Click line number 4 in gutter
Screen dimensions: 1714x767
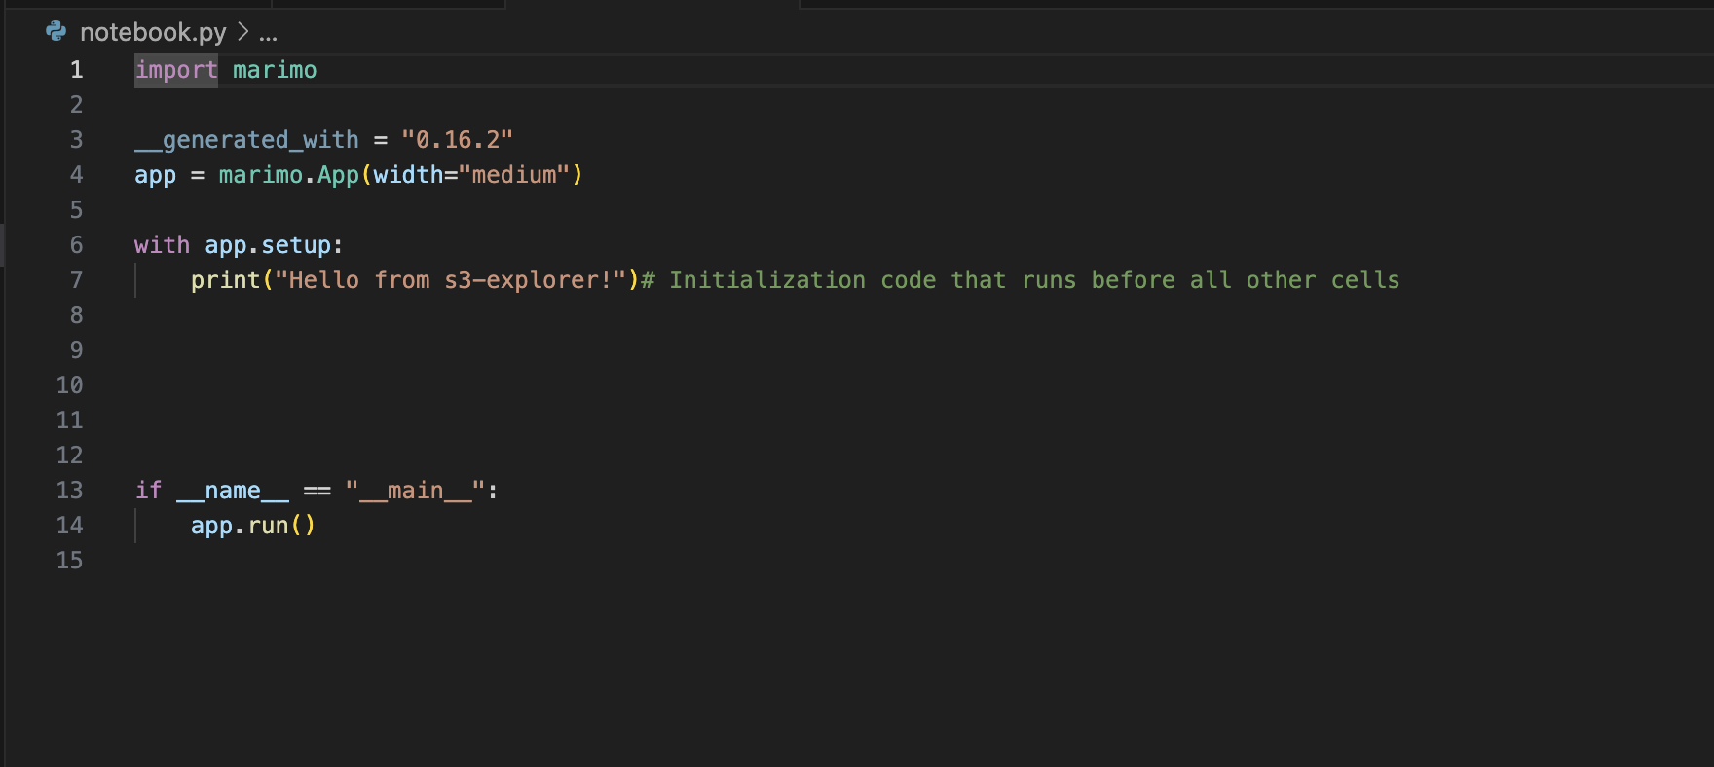[77, 175]
